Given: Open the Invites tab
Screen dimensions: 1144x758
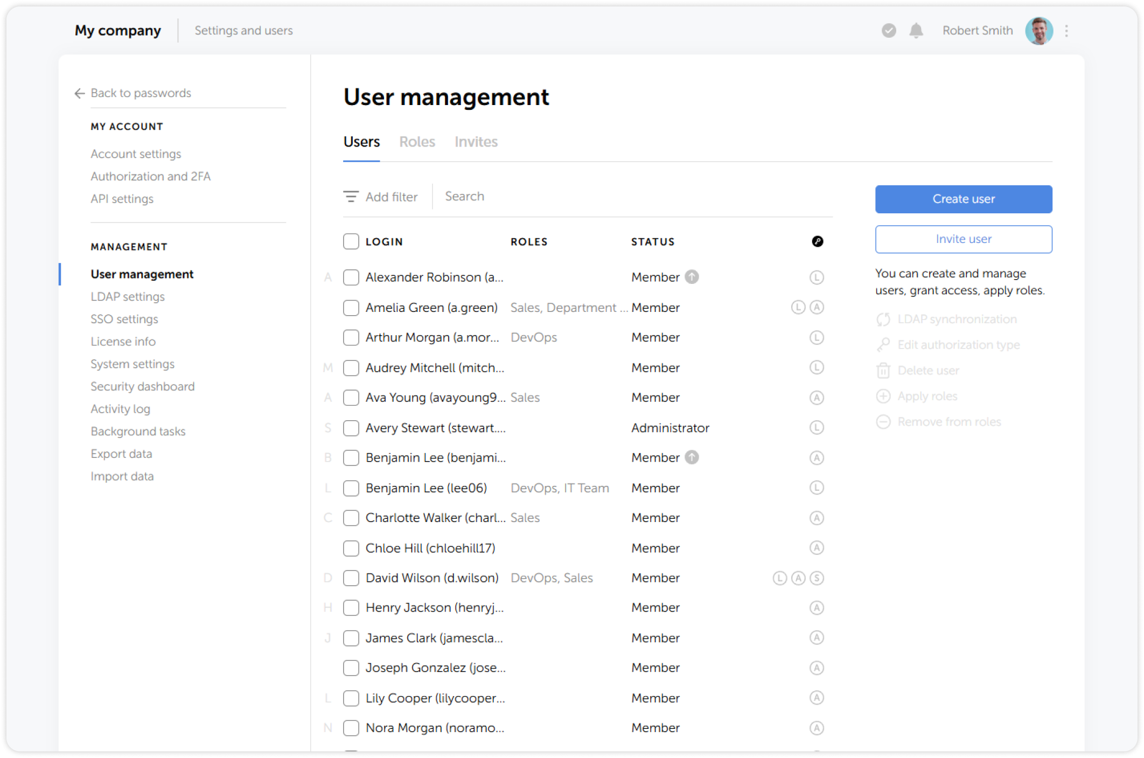Looking at the screenshot, I should (476, 142).
